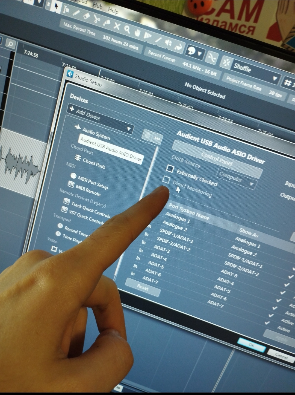Open the Hub menu
295x395 pixels.
pos(98,5)
